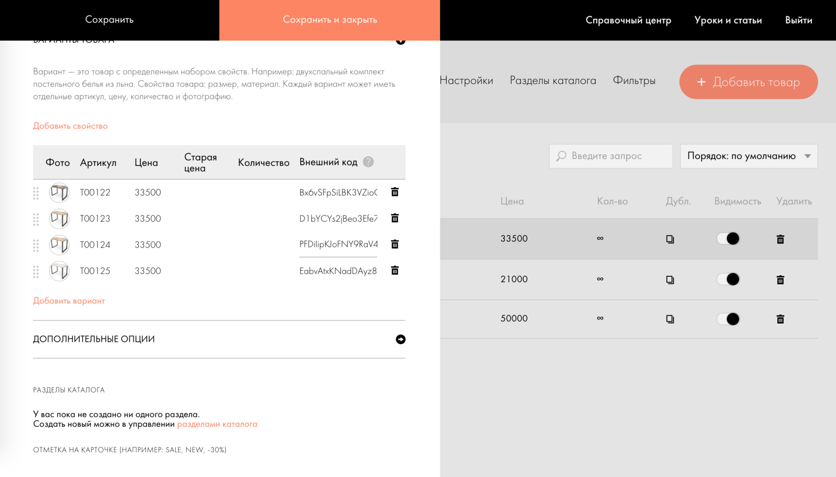Duplicate the product priced 21000
This screenshot has height=477, width=836.
(x=670, y=280)
